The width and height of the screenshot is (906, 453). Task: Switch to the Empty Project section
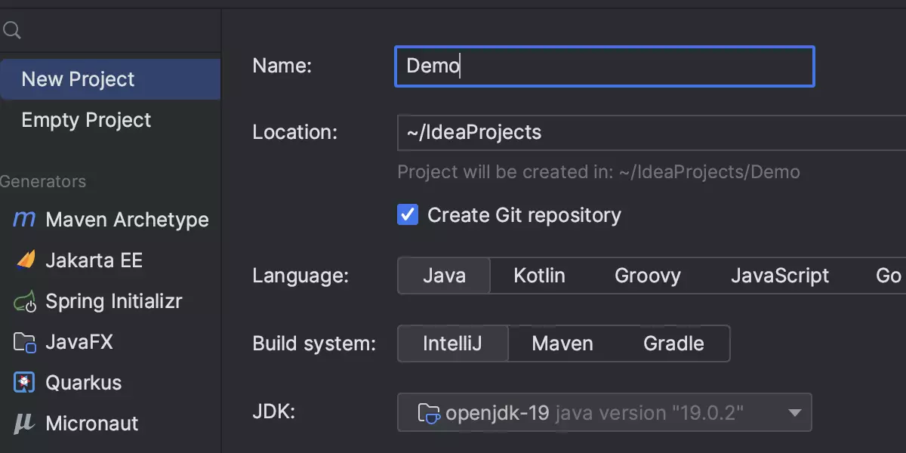point(85,119)
